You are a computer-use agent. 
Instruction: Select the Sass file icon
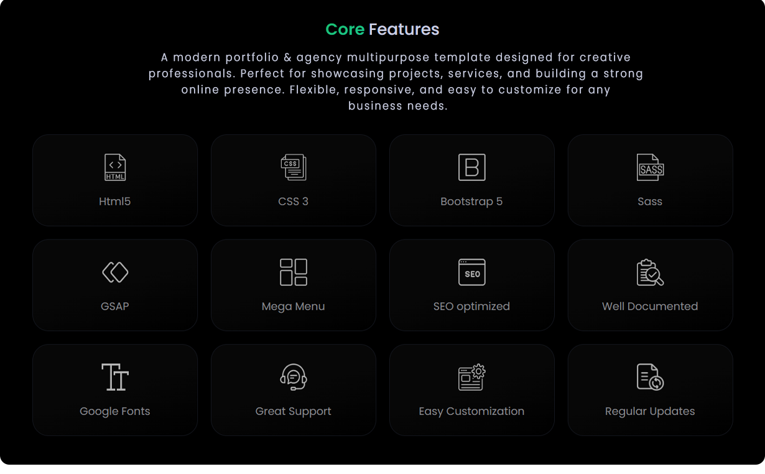click(650, 167)
